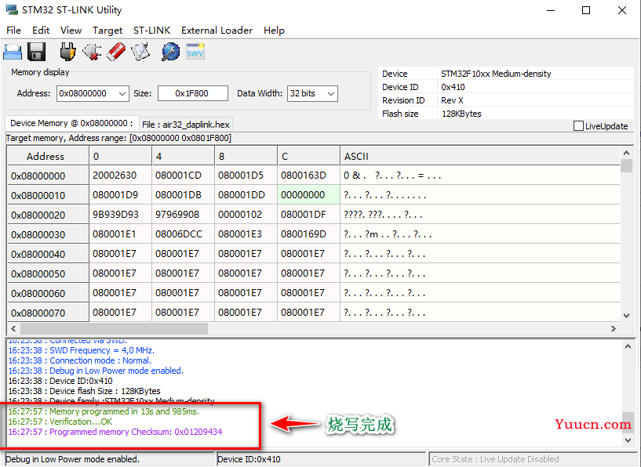Image resolution: width=641 pixels, height=467 pixels.
Task: Click the log panel scroll down arrow
Action: pyautogui.click(x=628, y=440)
